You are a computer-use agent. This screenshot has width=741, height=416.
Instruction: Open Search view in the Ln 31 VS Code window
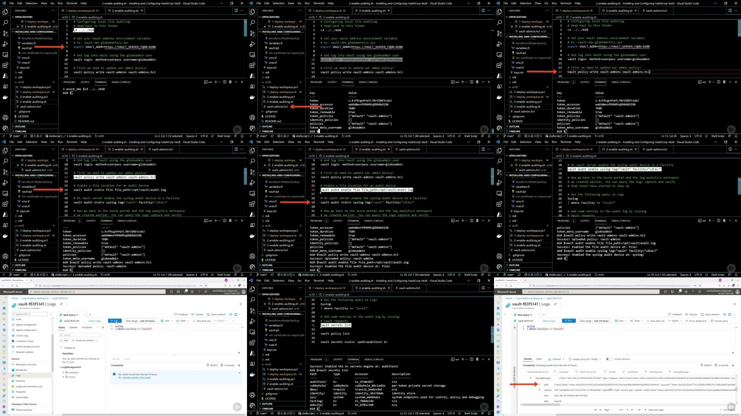252,300
